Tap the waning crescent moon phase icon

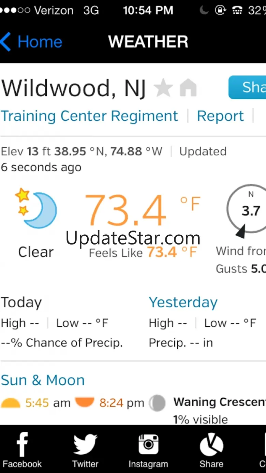click(x=157, y=403)
